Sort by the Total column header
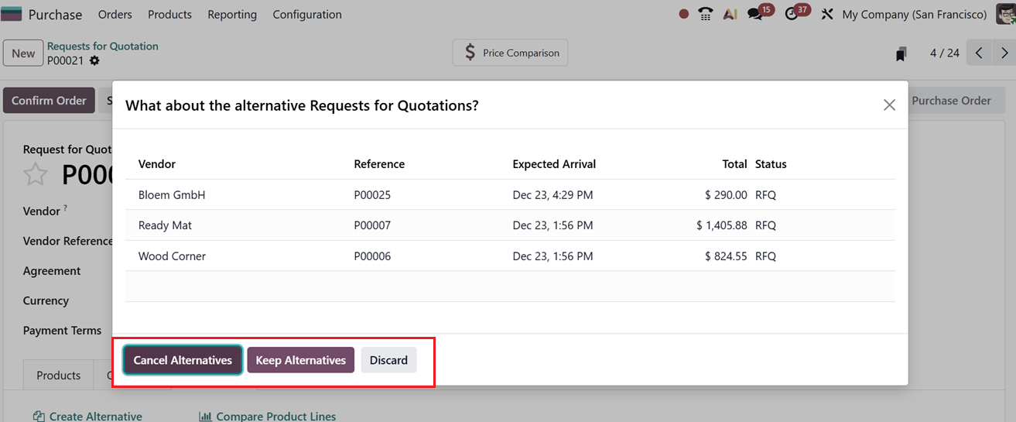The width and height of the screenshot is (1016, 422). click(x=735, y=164)
